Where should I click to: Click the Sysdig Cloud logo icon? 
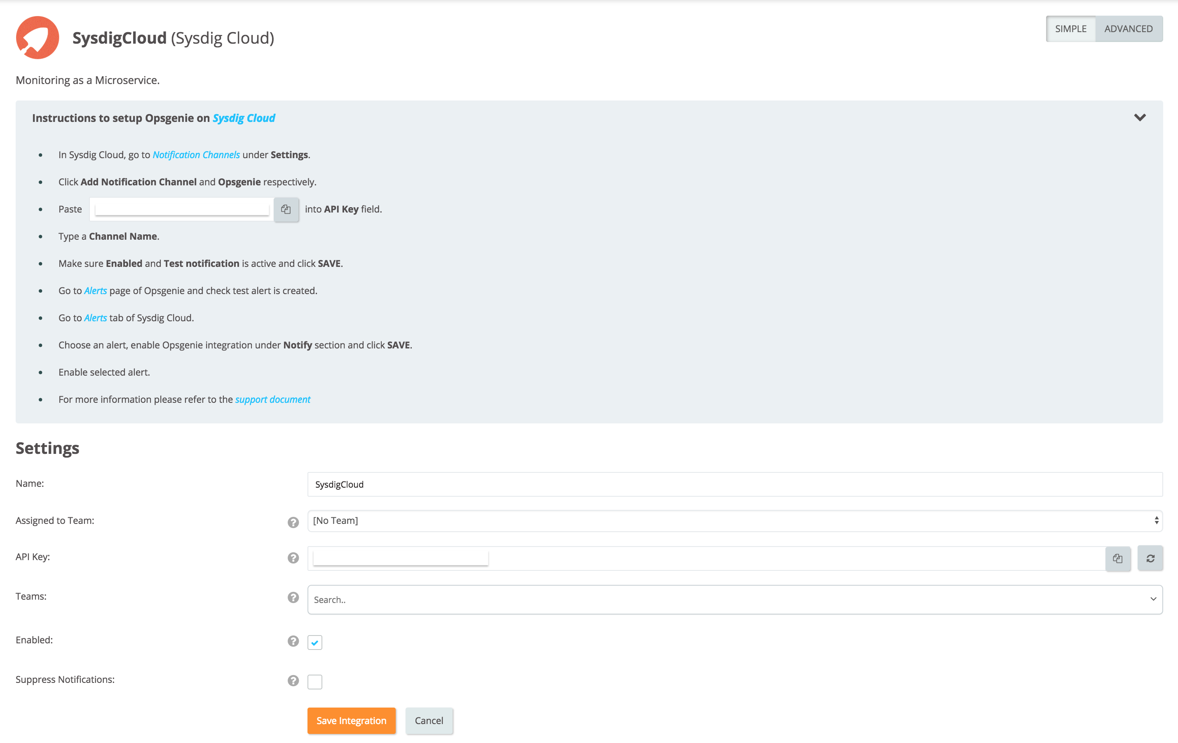(x=37, y=37)
